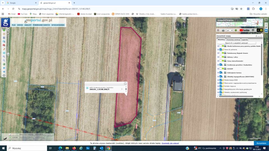
Task: Open the ANALIZY menu
Action: point(28,25)
